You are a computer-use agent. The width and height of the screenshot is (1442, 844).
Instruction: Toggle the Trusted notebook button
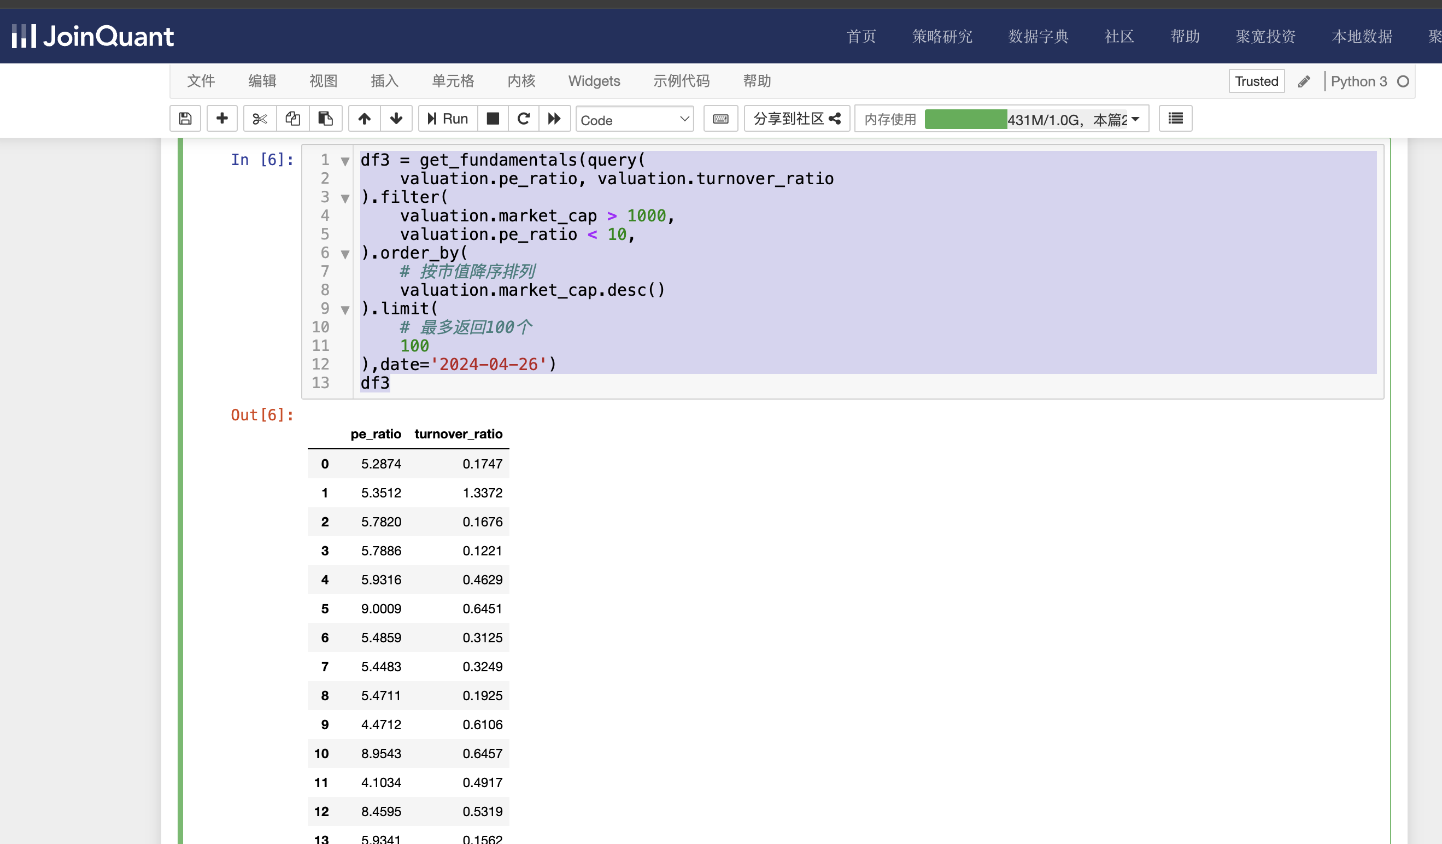click(1256, 81)
